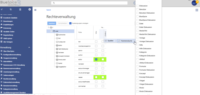Open Über BlueSpice in sidebar

(9, 51)
